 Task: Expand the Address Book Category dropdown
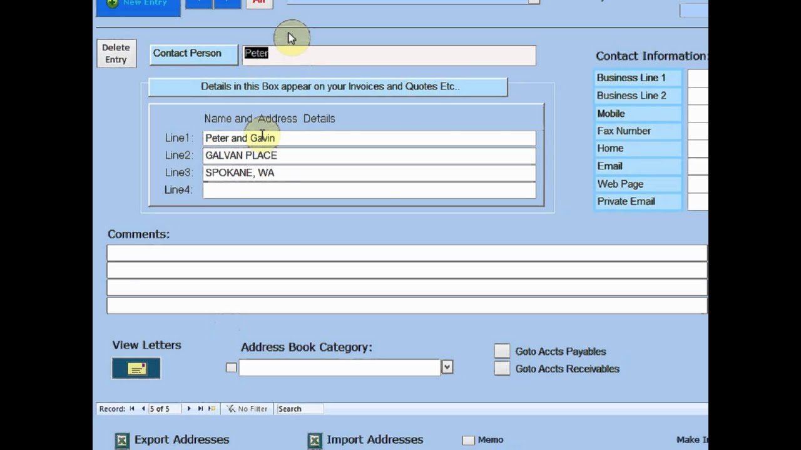pyautogui.click(x=447, y=367)
